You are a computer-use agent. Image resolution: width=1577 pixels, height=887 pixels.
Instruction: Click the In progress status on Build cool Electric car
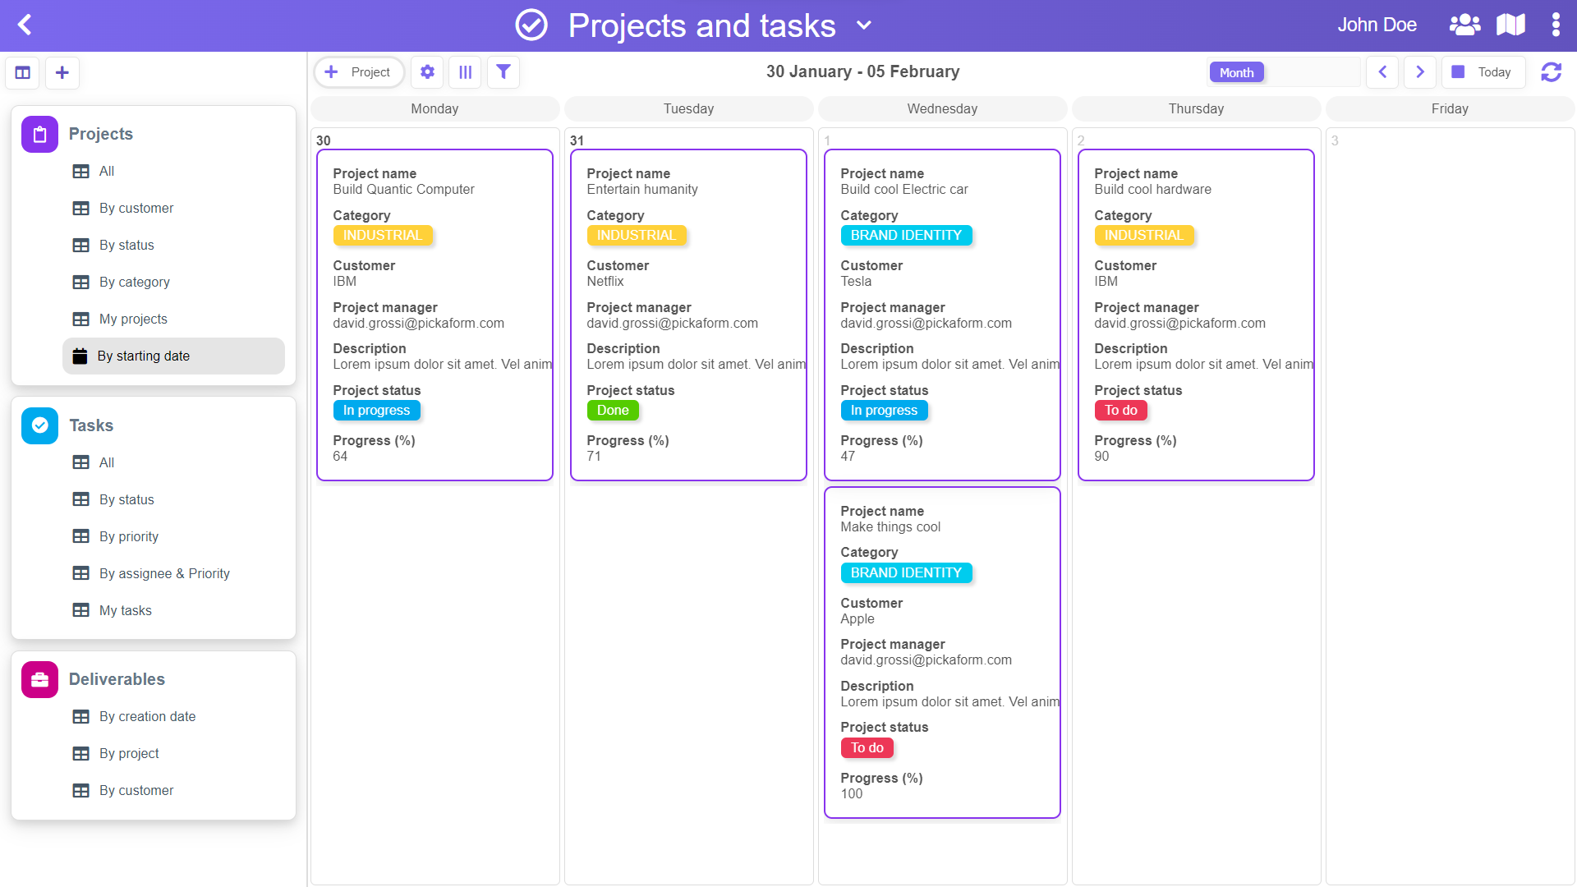pos(884,409)
